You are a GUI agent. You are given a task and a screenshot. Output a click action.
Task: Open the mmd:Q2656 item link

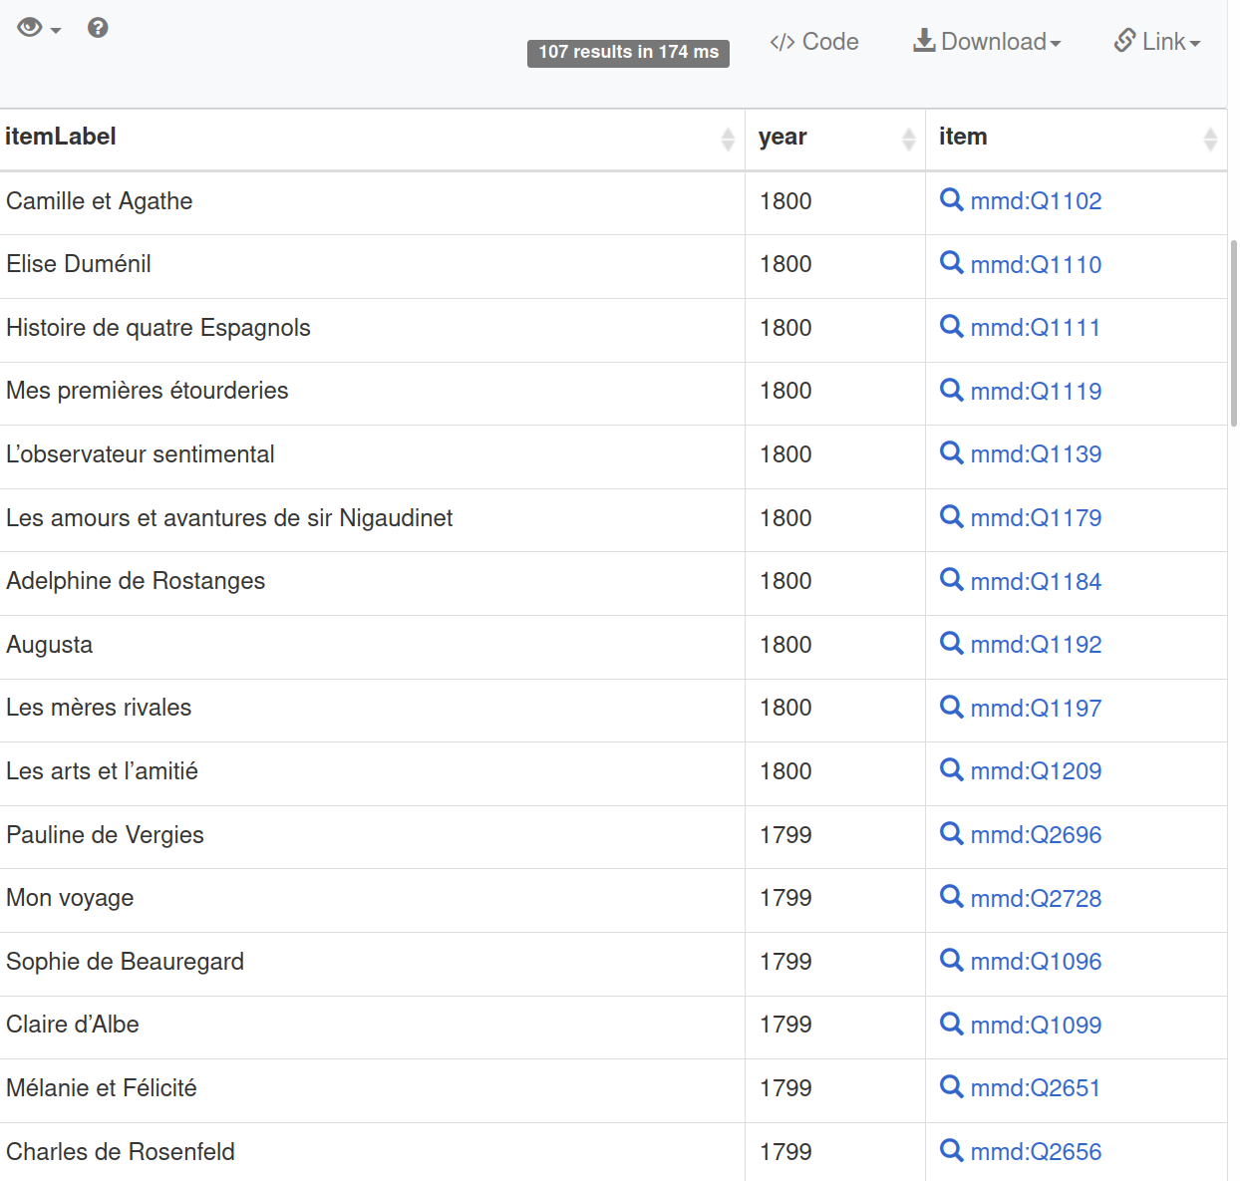point(1036,1152)
